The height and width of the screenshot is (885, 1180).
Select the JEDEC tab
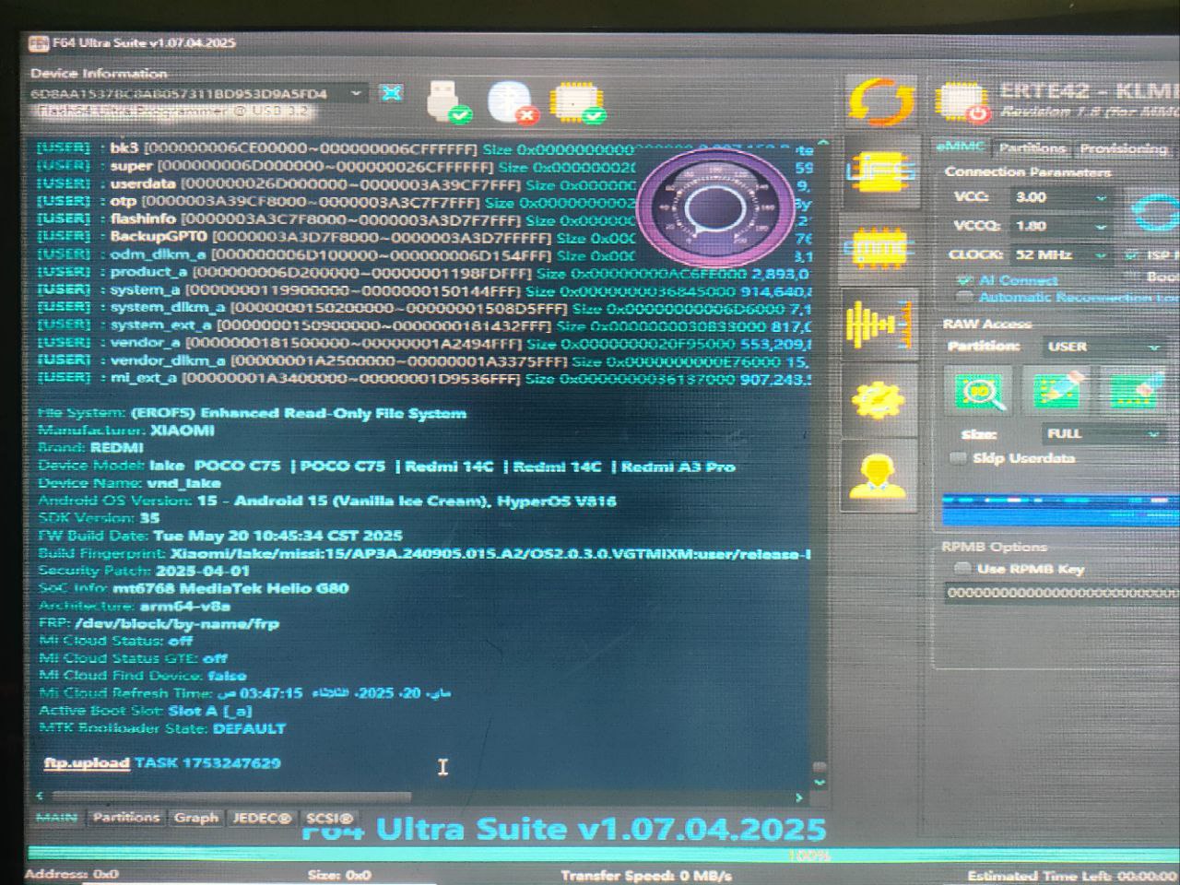click(262, 818)
